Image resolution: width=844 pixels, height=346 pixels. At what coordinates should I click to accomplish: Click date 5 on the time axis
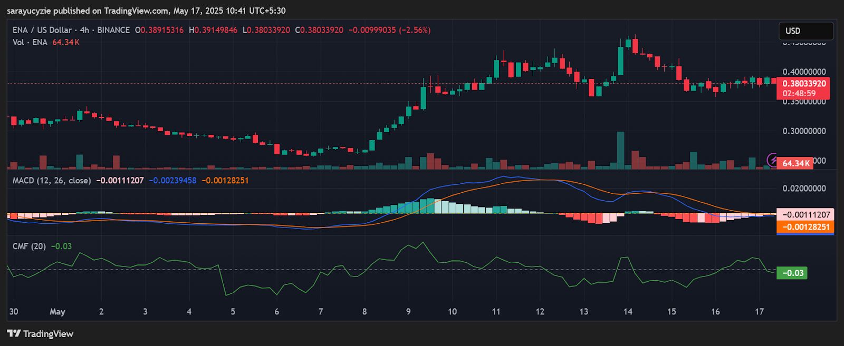(233, 312)
